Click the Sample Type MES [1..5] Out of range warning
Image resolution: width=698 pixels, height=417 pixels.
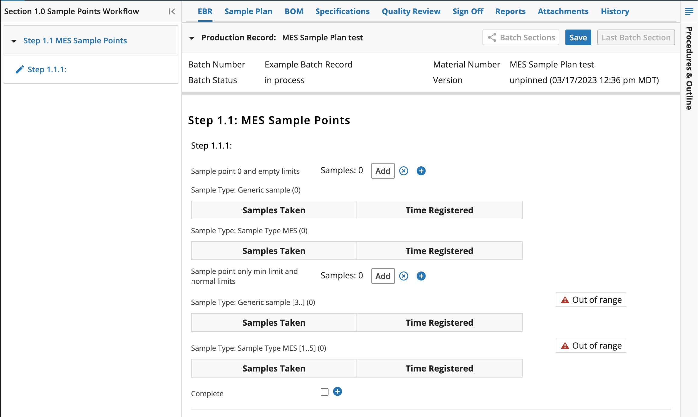point(591,345)
